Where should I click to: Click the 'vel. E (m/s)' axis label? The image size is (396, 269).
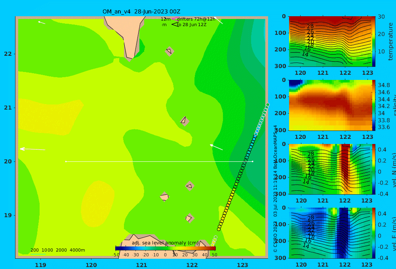pyautogui.click(x=394, y=233)
